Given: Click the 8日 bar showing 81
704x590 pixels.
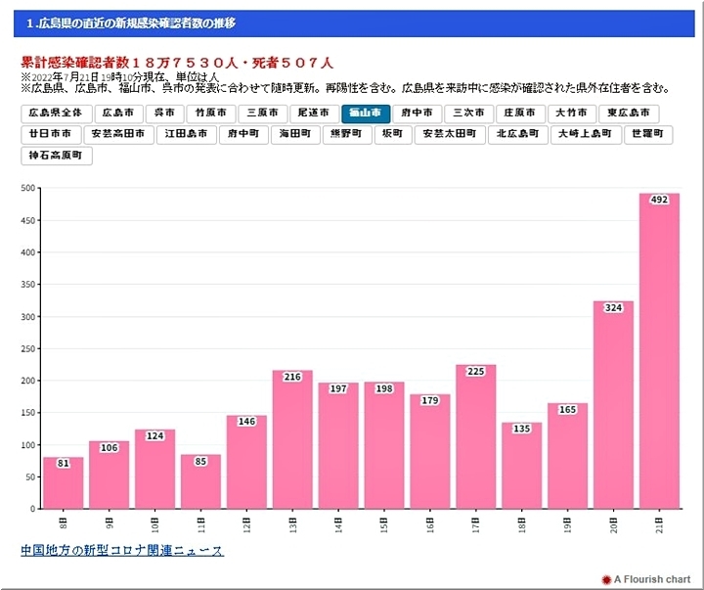Looking at the screenshot, I should click(x=63, y=482).
